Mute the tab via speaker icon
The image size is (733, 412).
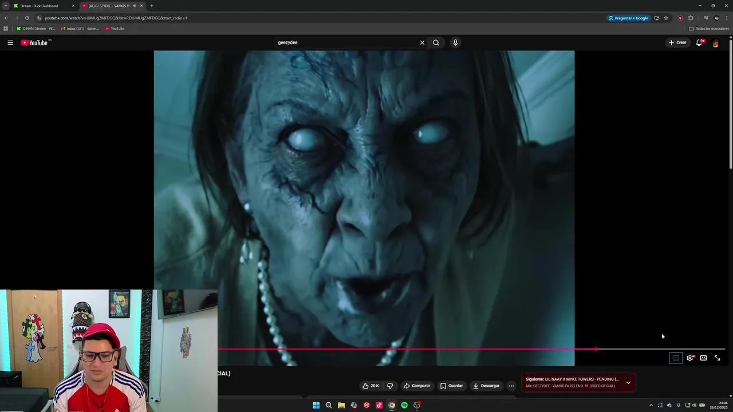134,6
